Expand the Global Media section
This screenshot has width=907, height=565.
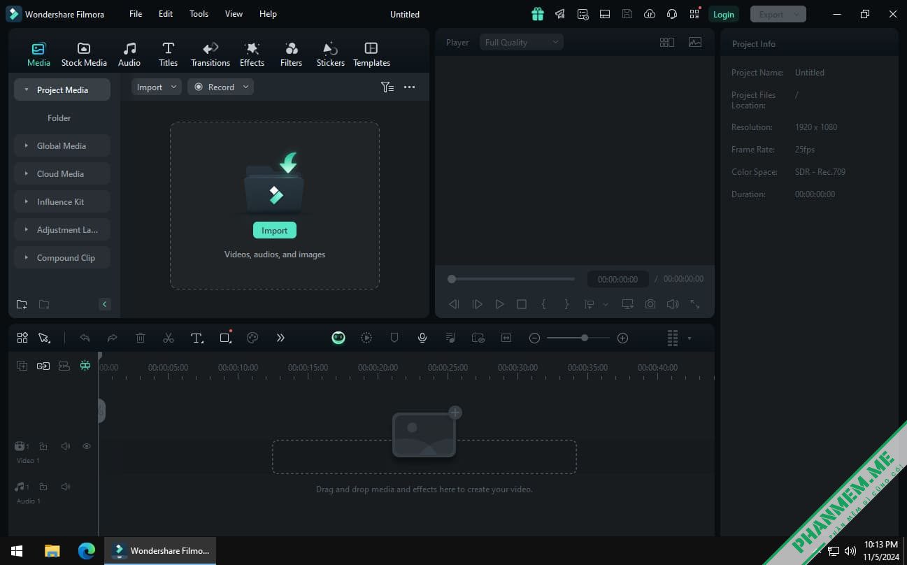[x=62, y=145]
